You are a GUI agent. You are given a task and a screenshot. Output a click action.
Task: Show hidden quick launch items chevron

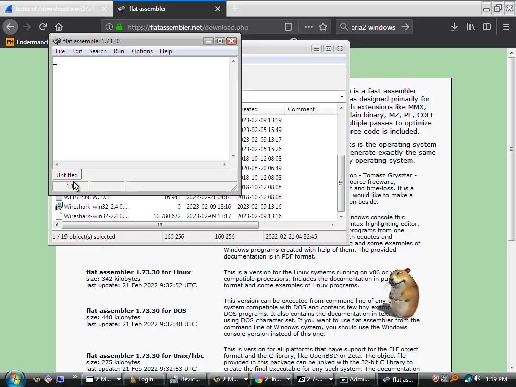(x=75, y=377)
